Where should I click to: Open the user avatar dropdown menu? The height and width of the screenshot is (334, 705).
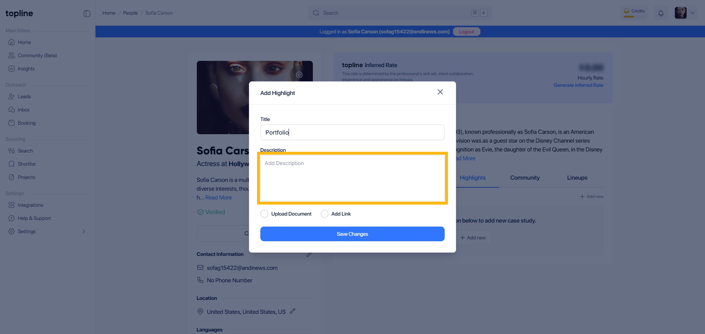click(x=685, y=13)
